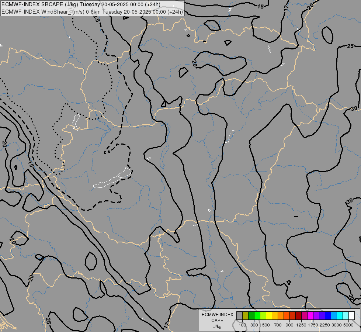Image resolution: width=361 pixels, height=332 pixels.
Task: Click the 700 legend tick value
Action: point(278,325)
